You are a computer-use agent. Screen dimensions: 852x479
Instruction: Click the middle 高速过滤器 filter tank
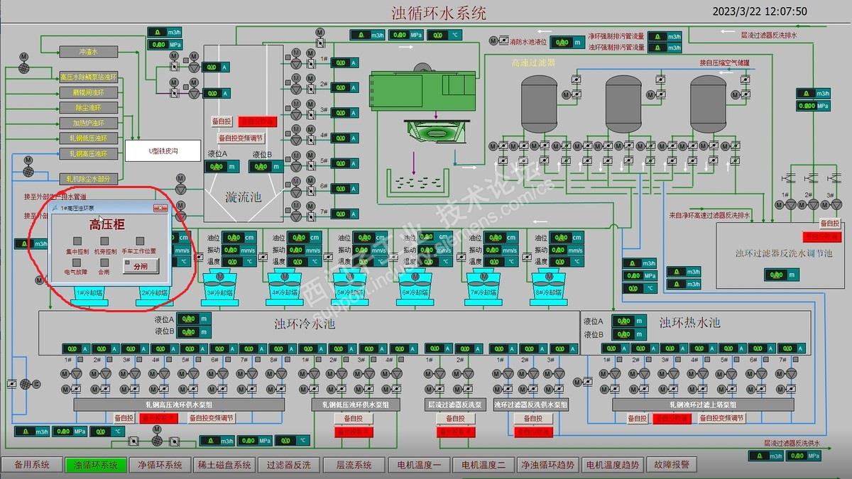click(x=623, y=104)
